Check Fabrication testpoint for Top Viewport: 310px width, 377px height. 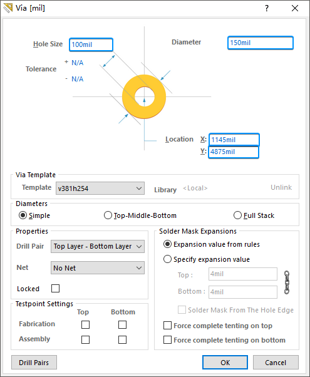tap(85, 324)
